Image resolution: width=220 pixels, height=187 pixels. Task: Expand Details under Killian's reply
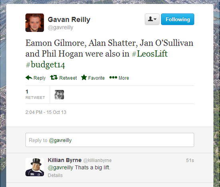55,175
